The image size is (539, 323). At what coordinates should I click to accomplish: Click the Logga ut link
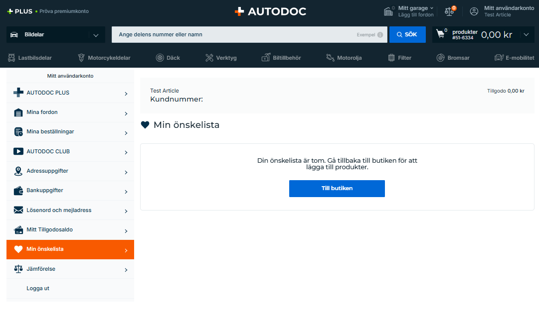coord(38,289)
